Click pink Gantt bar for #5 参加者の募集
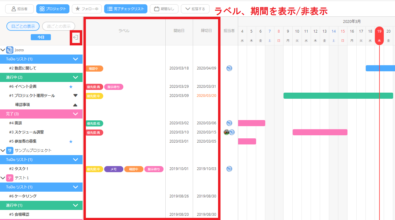 (x=247, y=141)
